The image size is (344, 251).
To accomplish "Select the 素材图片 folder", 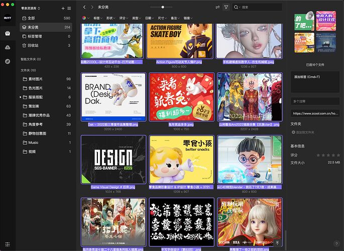I will 37,79.
